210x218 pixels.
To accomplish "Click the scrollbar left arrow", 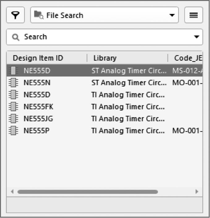I will pos(12,192).
